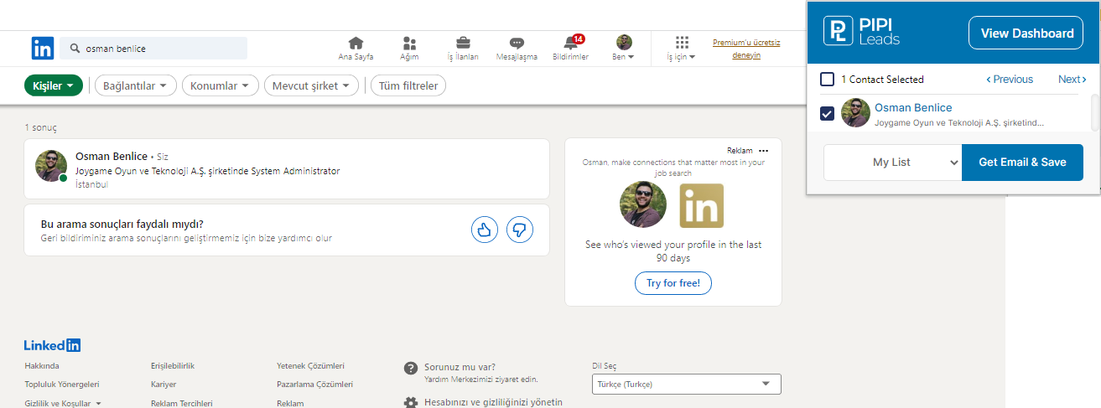Screen dimensions: 1101x408
Task: Click Get Email & Save button
Action: pyautogui.click(x=1023, y=163)
